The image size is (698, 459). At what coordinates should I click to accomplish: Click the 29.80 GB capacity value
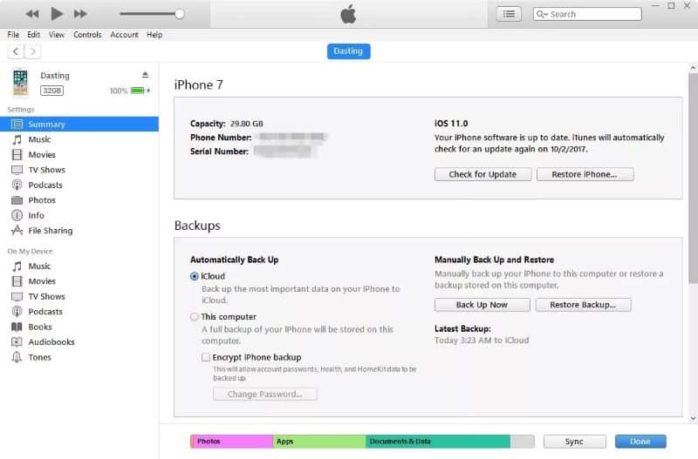tap(247, 124)
